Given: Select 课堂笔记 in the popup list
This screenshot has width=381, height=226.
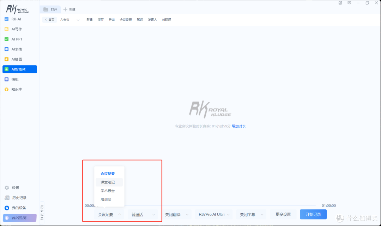Looking at the screenshot, I should [109, 182].
